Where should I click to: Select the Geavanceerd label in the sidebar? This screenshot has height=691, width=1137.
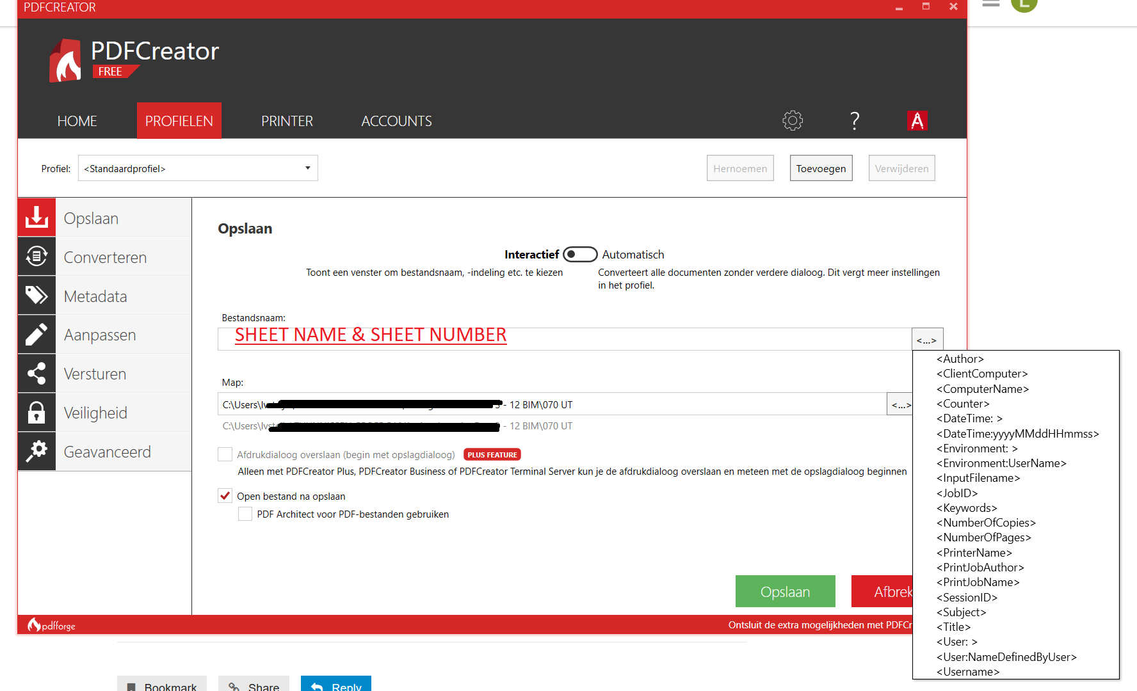107,452
